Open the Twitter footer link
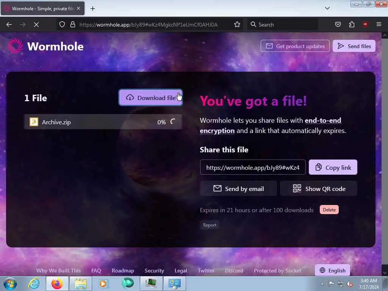The image size is (388, 291). [206, 271]
